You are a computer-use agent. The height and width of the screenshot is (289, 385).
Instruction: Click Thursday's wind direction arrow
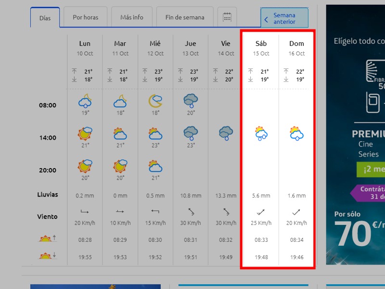click(x=191, y=211)
